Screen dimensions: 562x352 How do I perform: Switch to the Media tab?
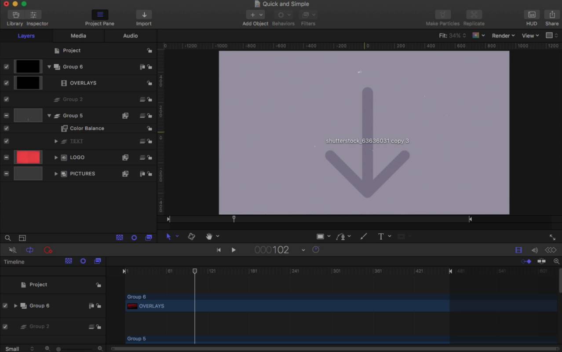click(x=78, y=36)
